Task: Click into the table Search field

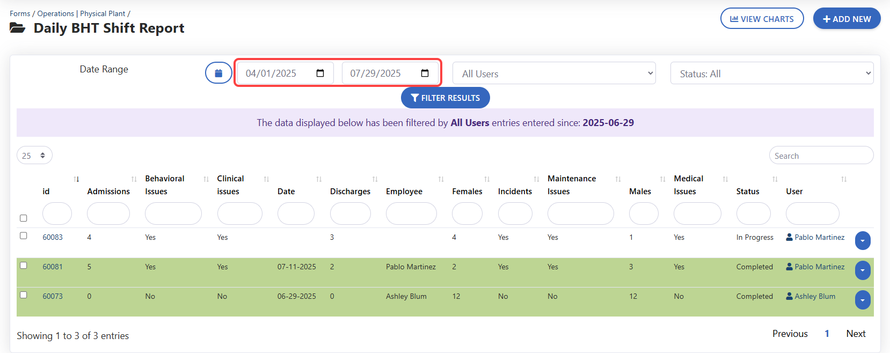Action: (x=821, y=156)
